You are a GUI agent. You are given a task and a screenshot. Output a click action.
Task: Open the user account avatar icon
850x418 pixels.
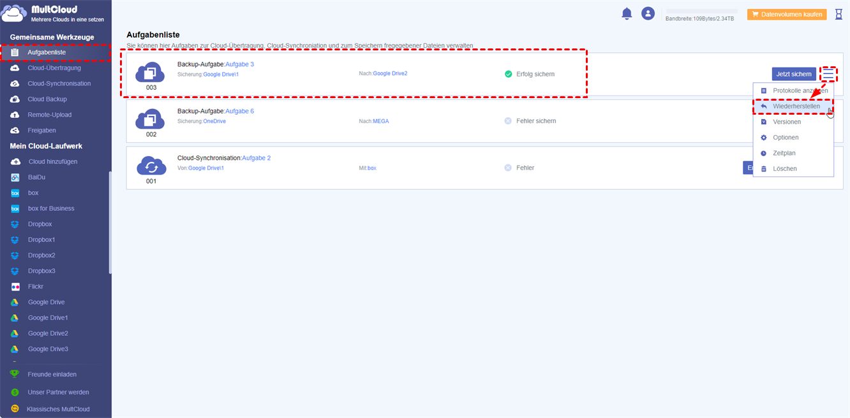click(x=648, y=13)
